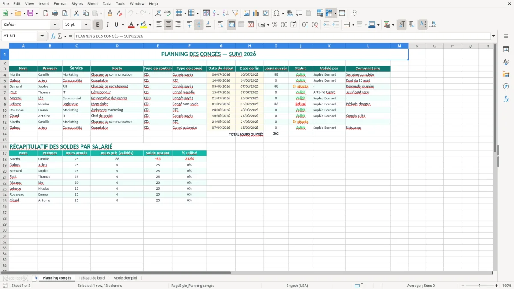Click the formula input line
This screenshot has height=289, width=514.
pos(282,36)
